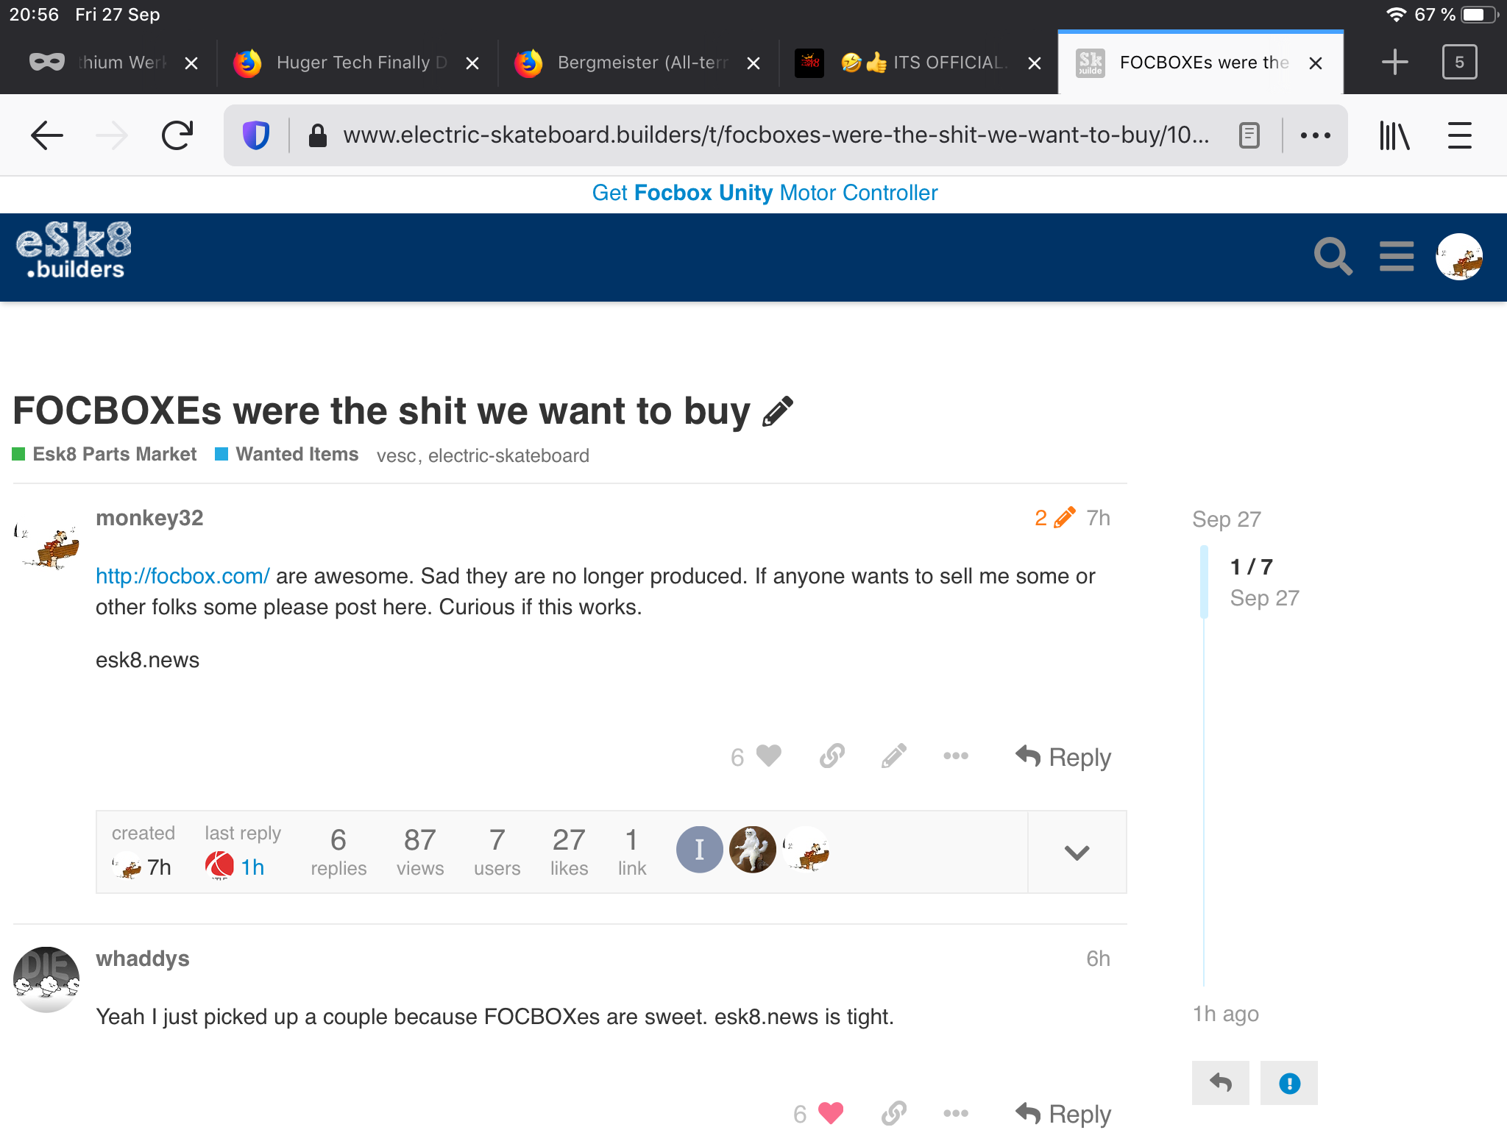Open forum search magnifier icon
1507x1130 pixels.
1333,257
